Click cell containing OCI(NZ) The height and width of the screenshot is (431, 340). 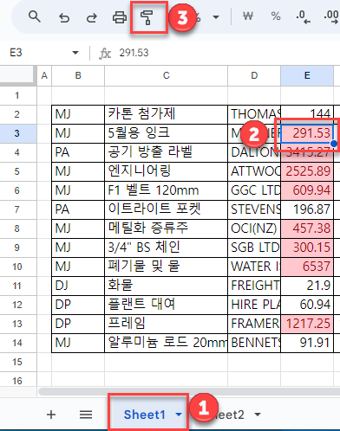click(x=254, y=228)
